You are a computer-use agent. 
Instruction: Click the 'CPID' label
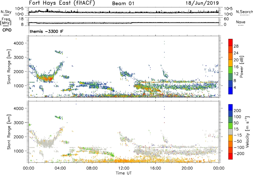point(7,30)
